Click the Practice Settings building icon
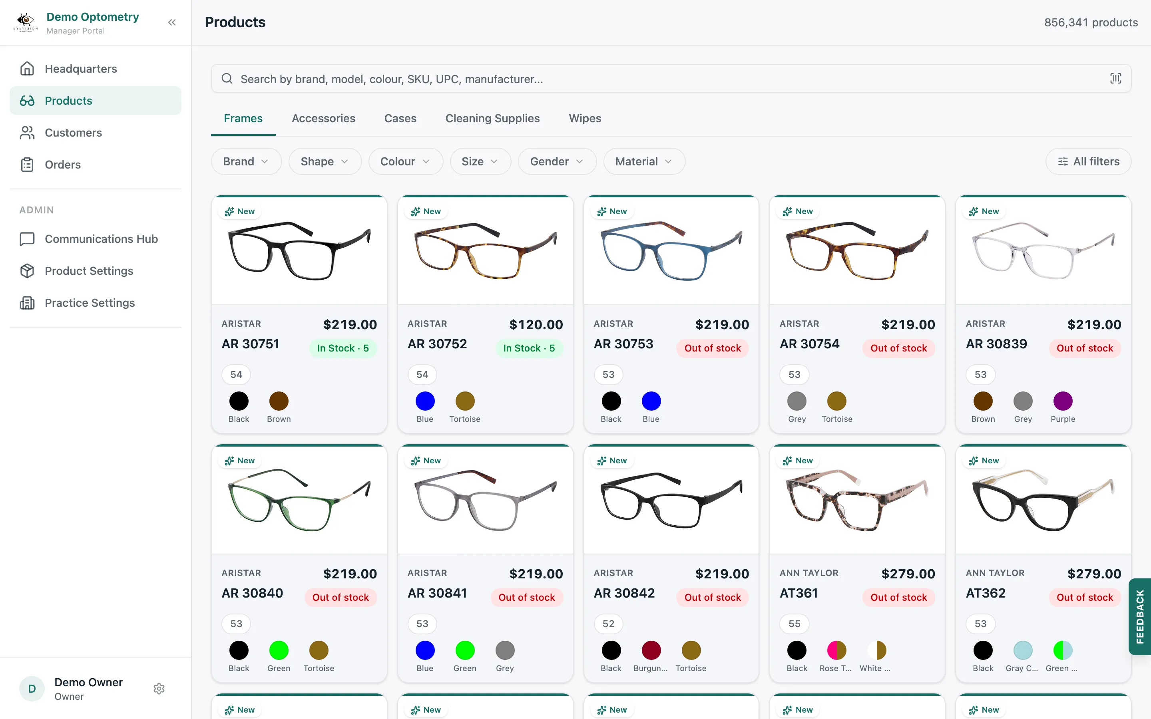Image resolution: width=1151 pixels, height=719 pixels. click(x=27, y=302)
